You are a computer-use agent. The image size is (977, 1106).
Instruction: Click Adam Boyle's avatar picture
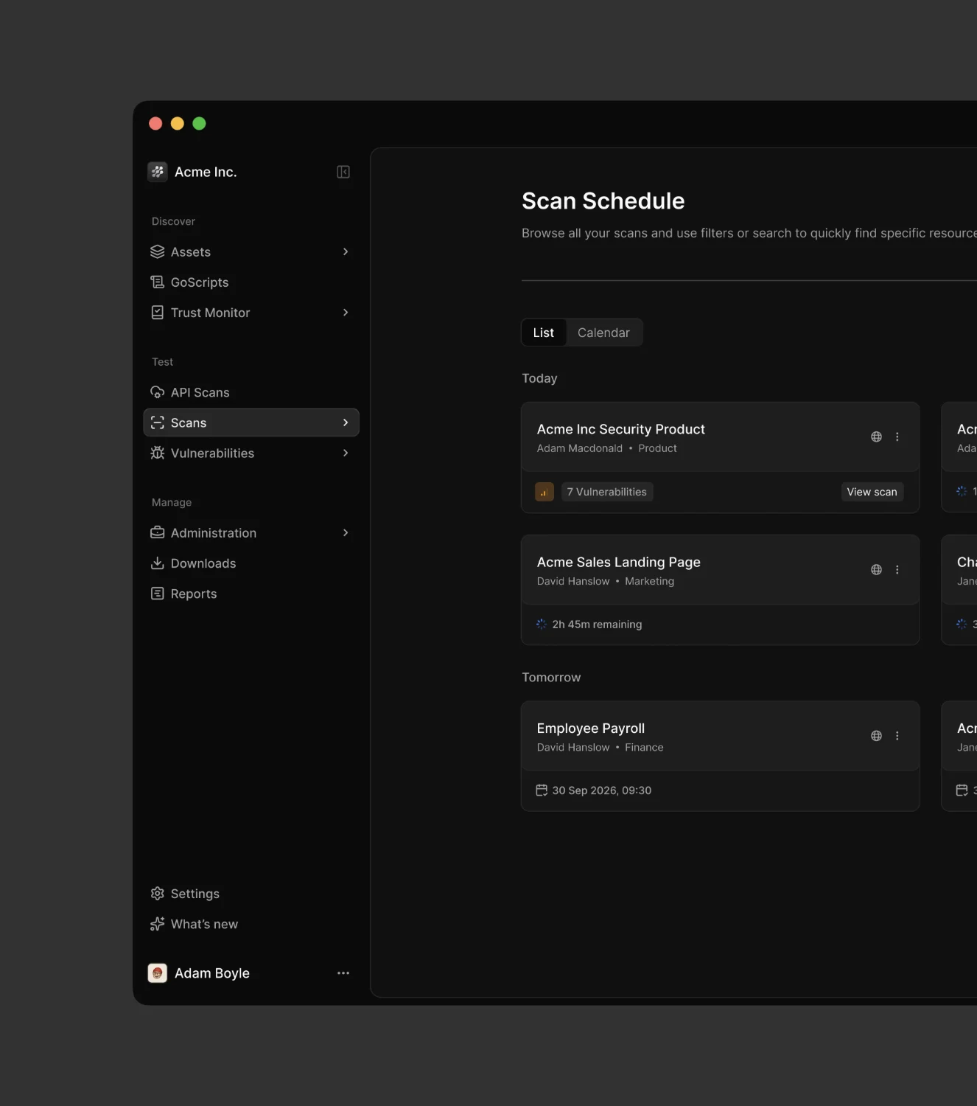tap(158, 973)
